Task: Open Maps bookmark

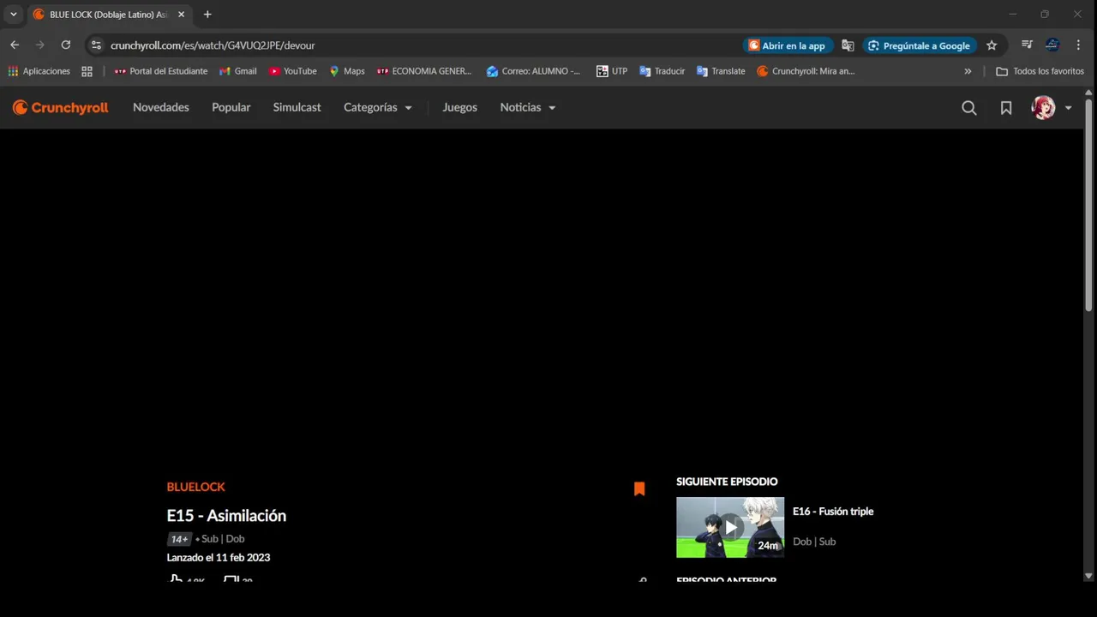Action: point(347,71)
